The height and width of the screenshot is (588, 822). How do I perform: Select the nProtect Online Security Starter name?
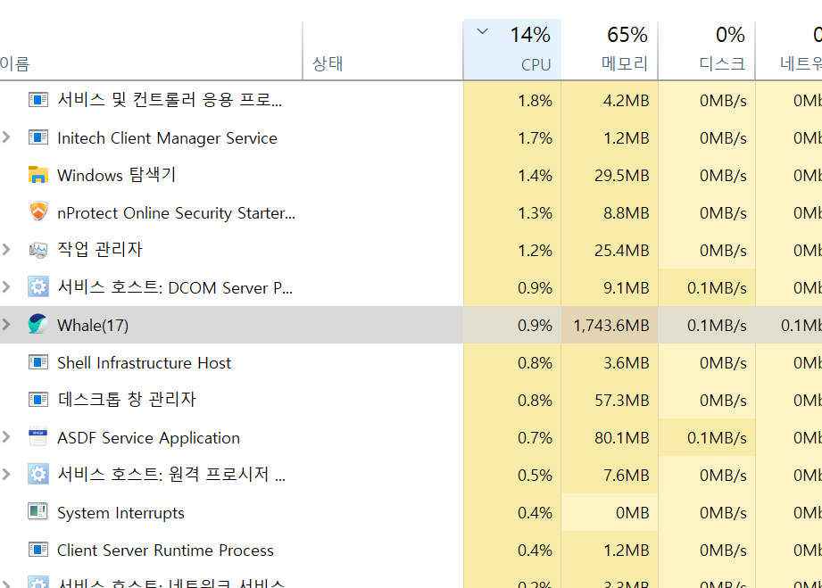[176, 213]
